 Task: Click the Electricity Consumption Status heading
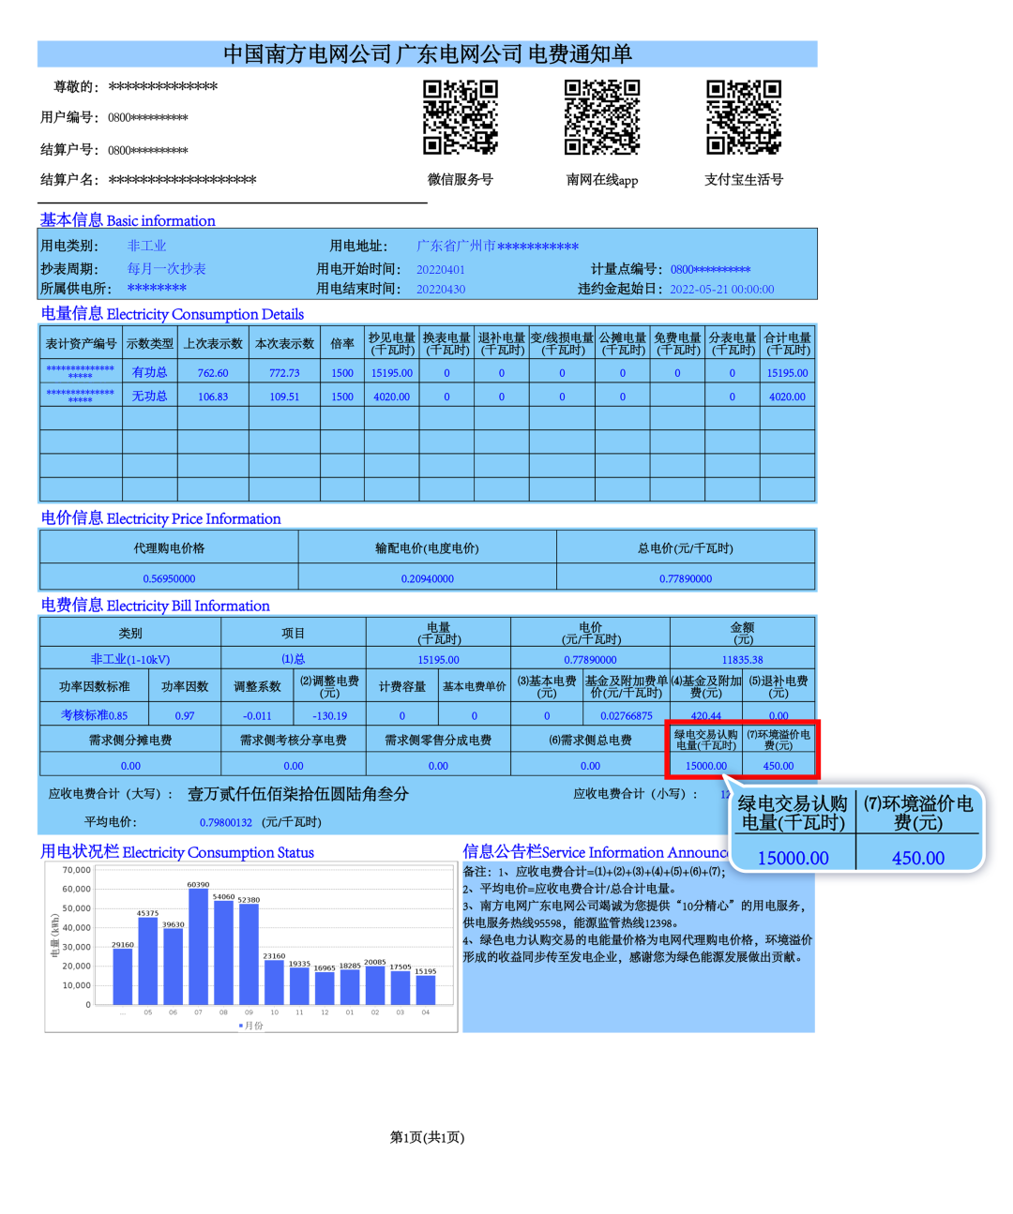[177, 852]
